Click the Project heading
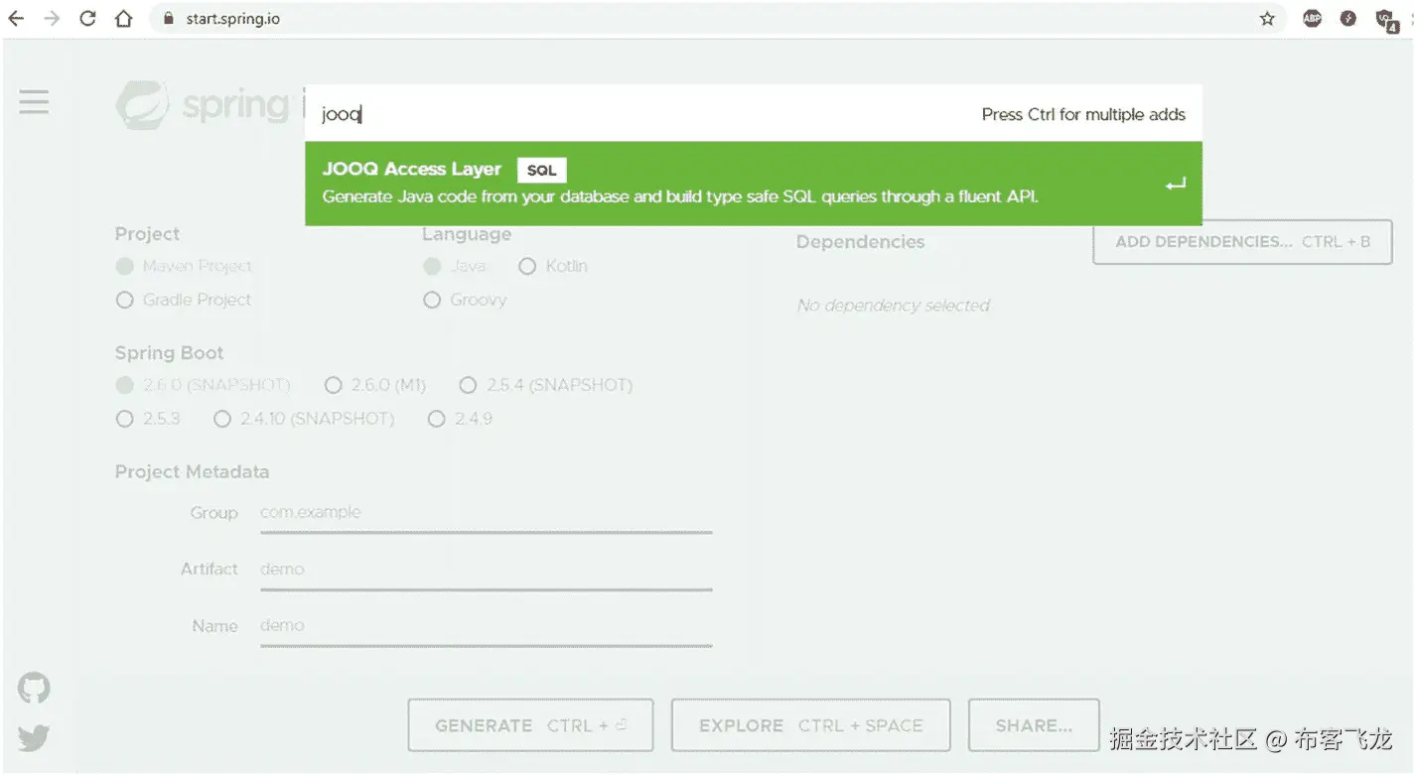This screenshot has height=775, width=1415. (147, 234)
